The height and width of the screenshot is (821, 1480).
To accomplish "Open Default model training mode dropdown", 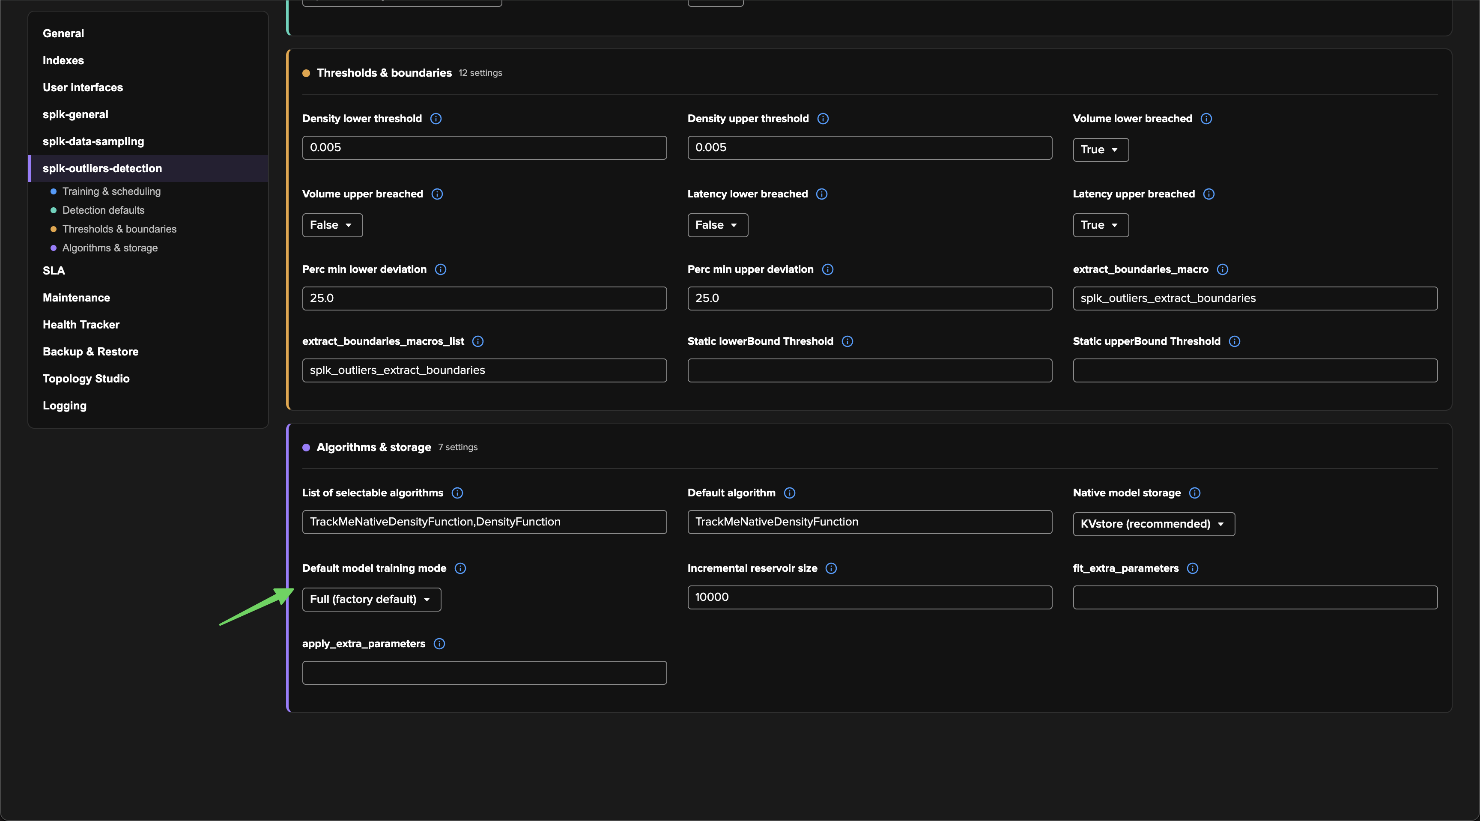I will 371,599.
